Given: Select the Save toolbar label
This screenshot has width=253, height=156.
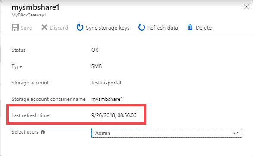Looking at the screenshot, I should 26,28.
